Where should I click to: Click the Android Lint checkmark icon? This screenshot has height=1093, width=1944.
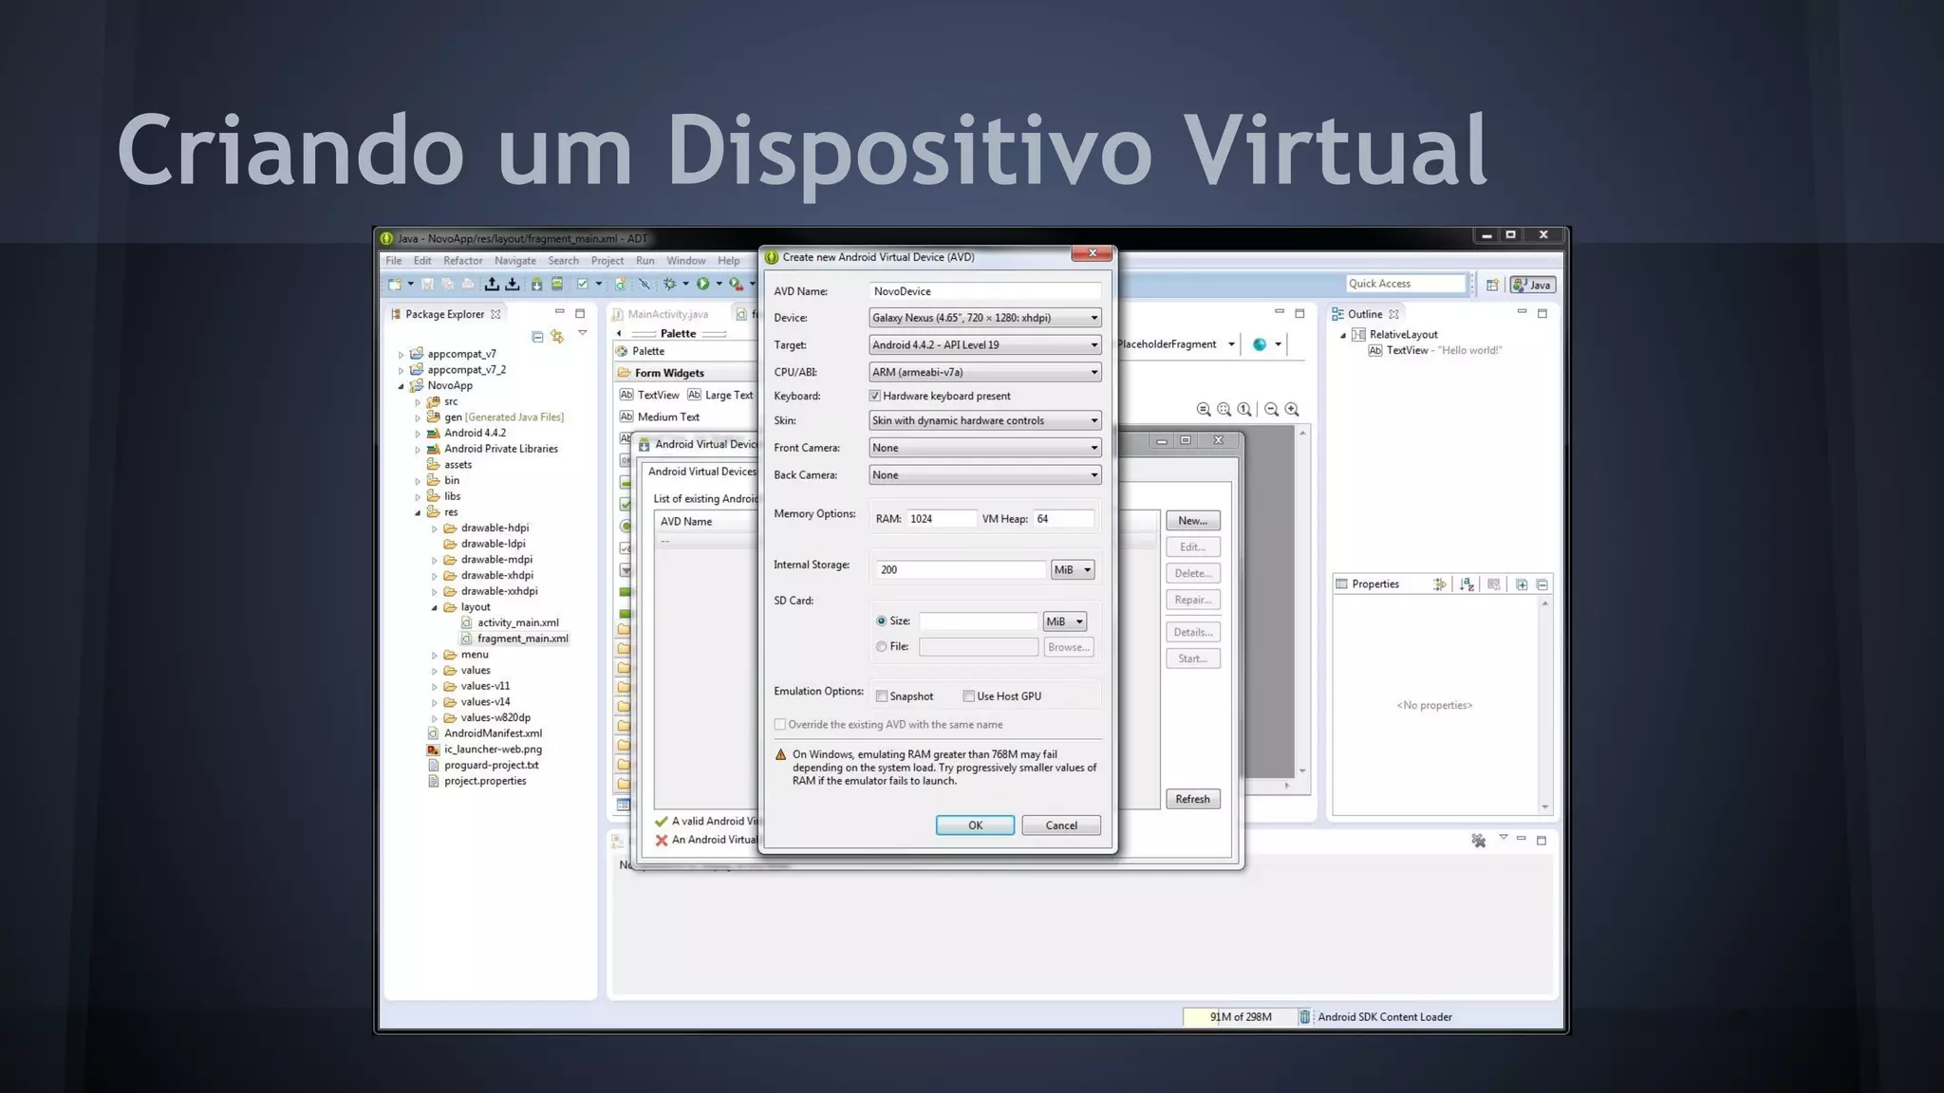(x=582, y=284)
